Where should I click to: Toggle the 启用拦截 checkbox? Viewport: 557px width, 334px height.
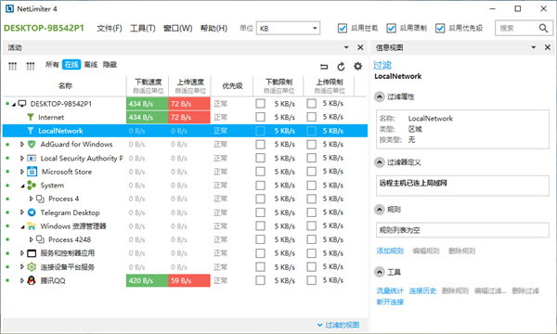[x=343, y=28]
